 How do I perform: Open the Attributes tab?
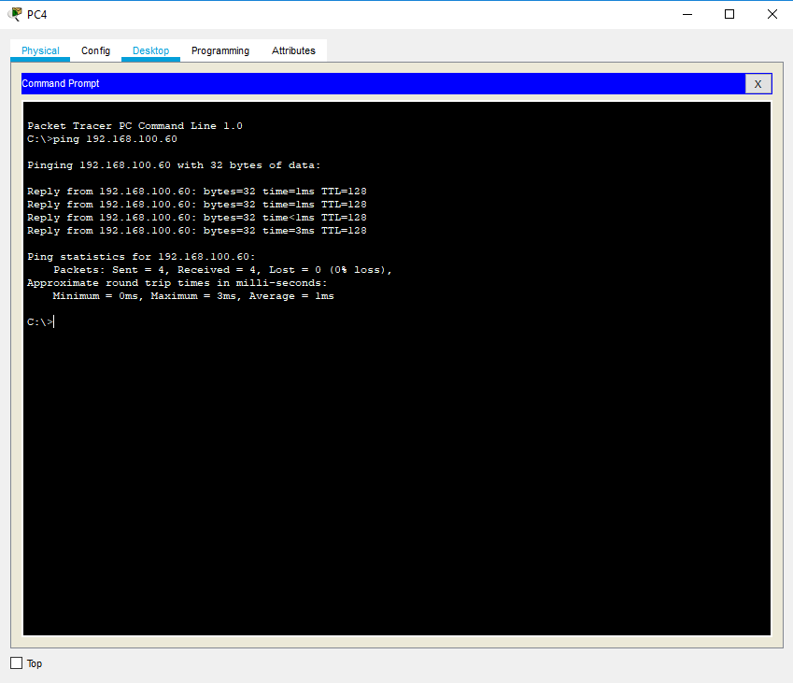tap(293, 50)
